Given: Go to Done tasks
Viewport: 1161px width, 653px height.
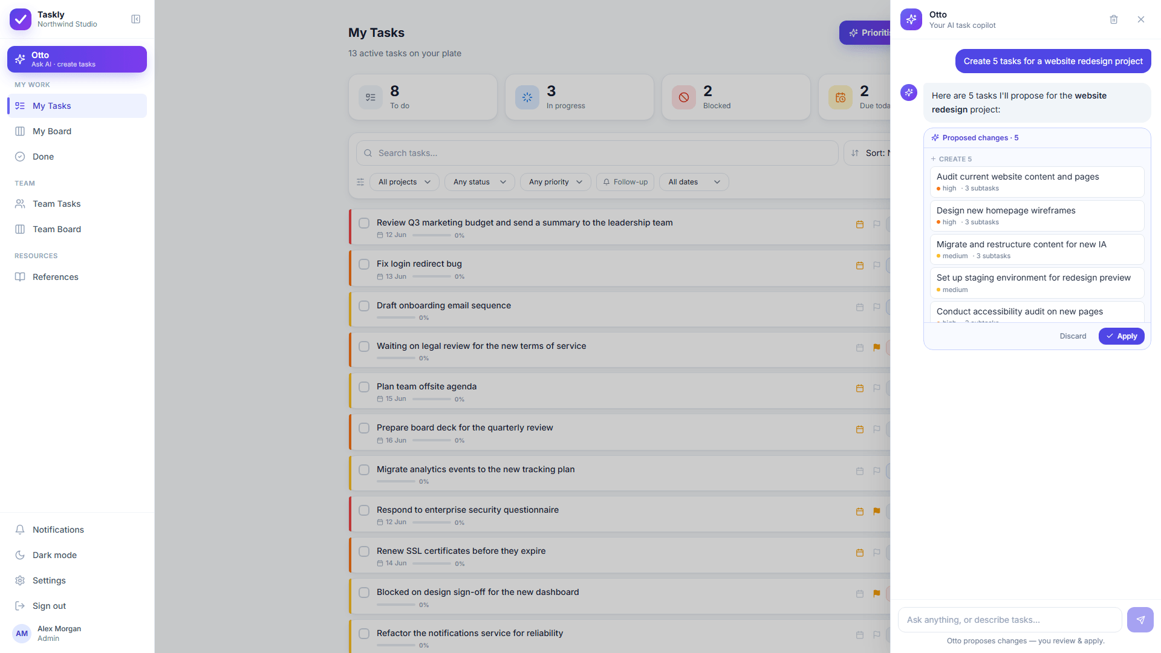Looking at the screenshot, I should pos(77,157).
